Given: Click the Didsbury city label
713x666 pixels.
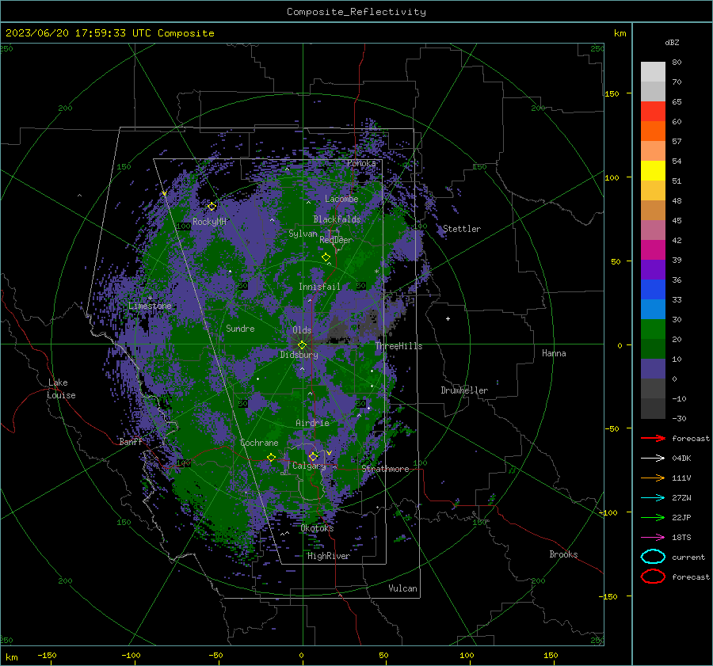Looking at the screenshot, I should [x=299, y=355].
